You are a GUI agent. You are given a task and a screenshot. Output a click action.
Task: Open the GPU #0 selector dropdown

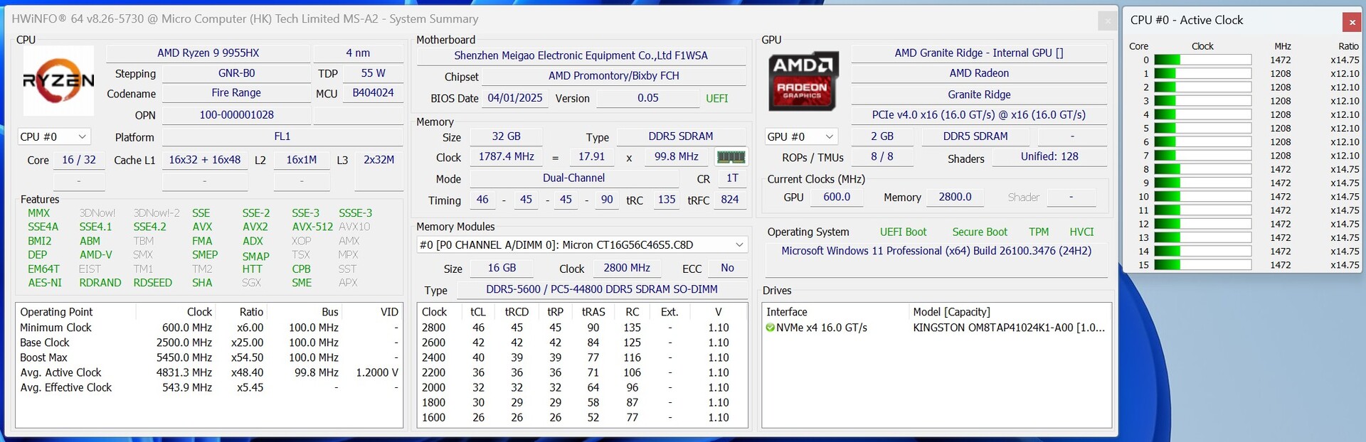(x=801, y=136)
